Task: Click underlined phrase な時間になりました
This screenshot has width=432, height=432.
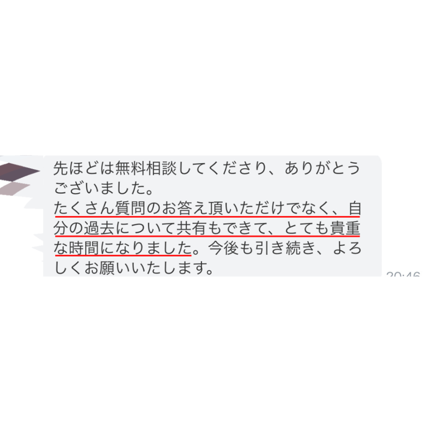Action: [123, 248]
